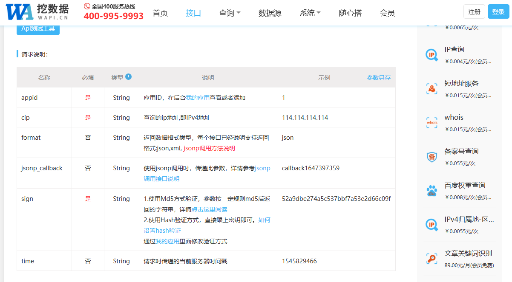Click the 文章关键词识别 key icon
The image size is (512, 282).
[x=432, y=259]
